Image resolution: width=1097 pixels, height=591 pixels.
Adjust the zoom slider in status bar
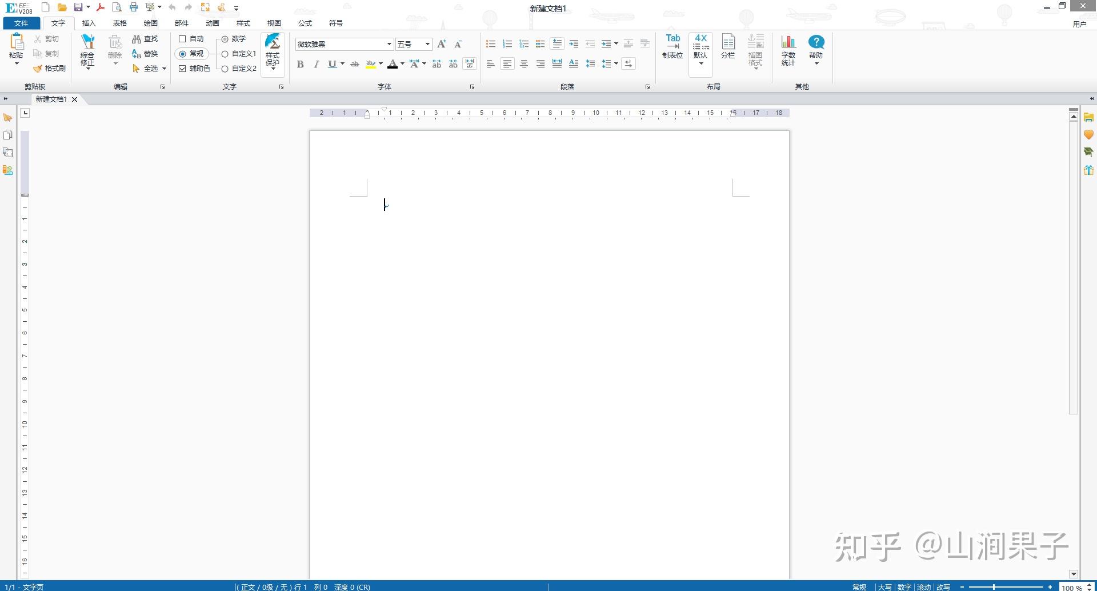tap(994, 587)
